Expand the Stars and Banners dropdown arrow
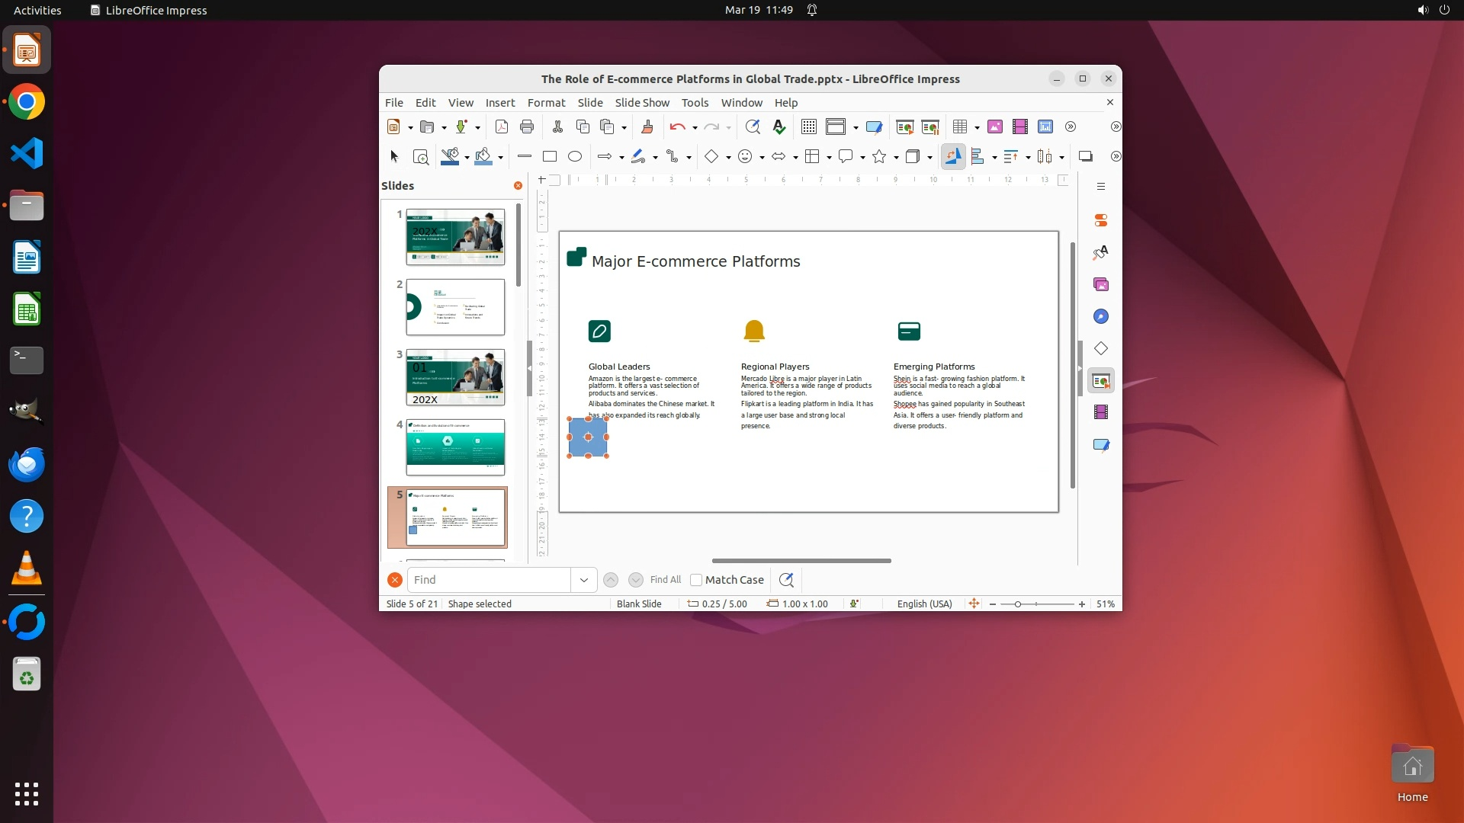Screen dimensions: 1464x823 point(896,158)
